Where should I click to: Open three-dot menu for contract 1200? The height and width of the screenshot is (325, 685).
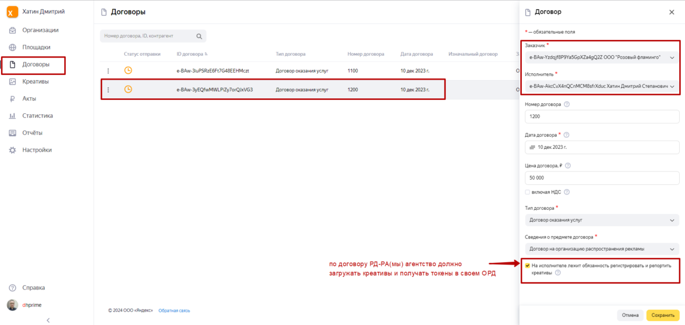[108, 90]
